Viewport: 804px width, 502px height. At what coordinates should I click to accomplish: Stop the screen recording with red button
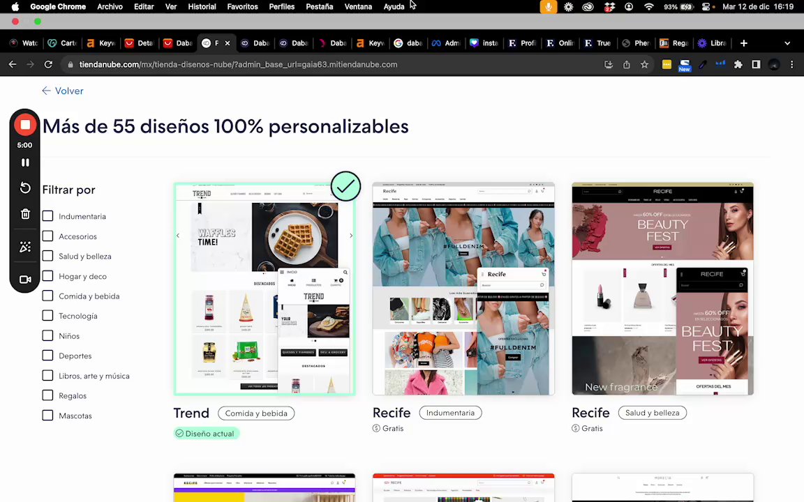point(24,125)
